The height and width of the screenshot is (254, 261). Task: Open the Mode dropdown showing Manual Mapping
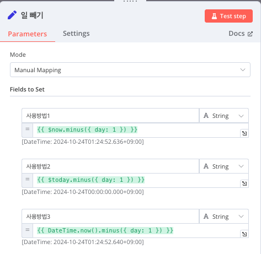pos(130,70)
